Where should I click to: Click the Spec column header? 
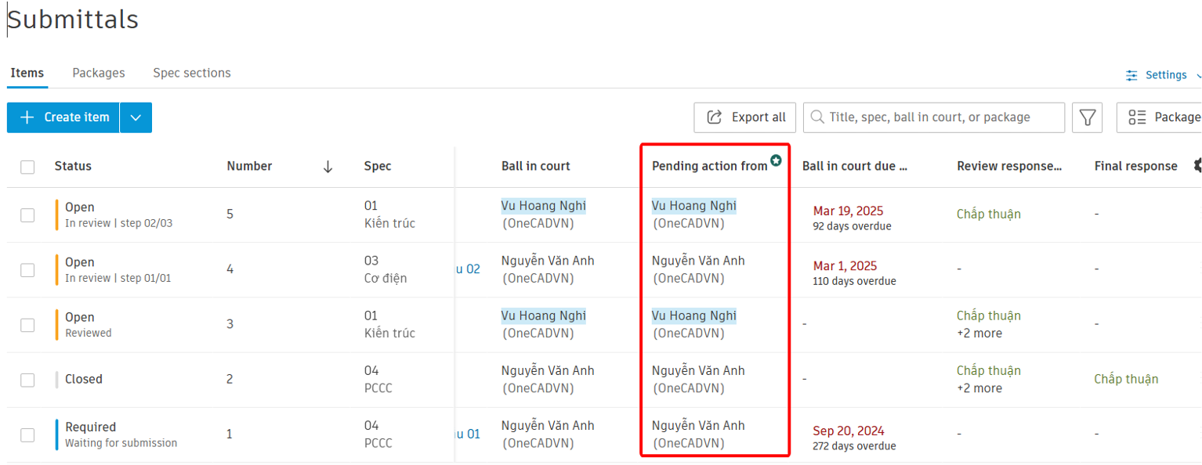point(378,166)
